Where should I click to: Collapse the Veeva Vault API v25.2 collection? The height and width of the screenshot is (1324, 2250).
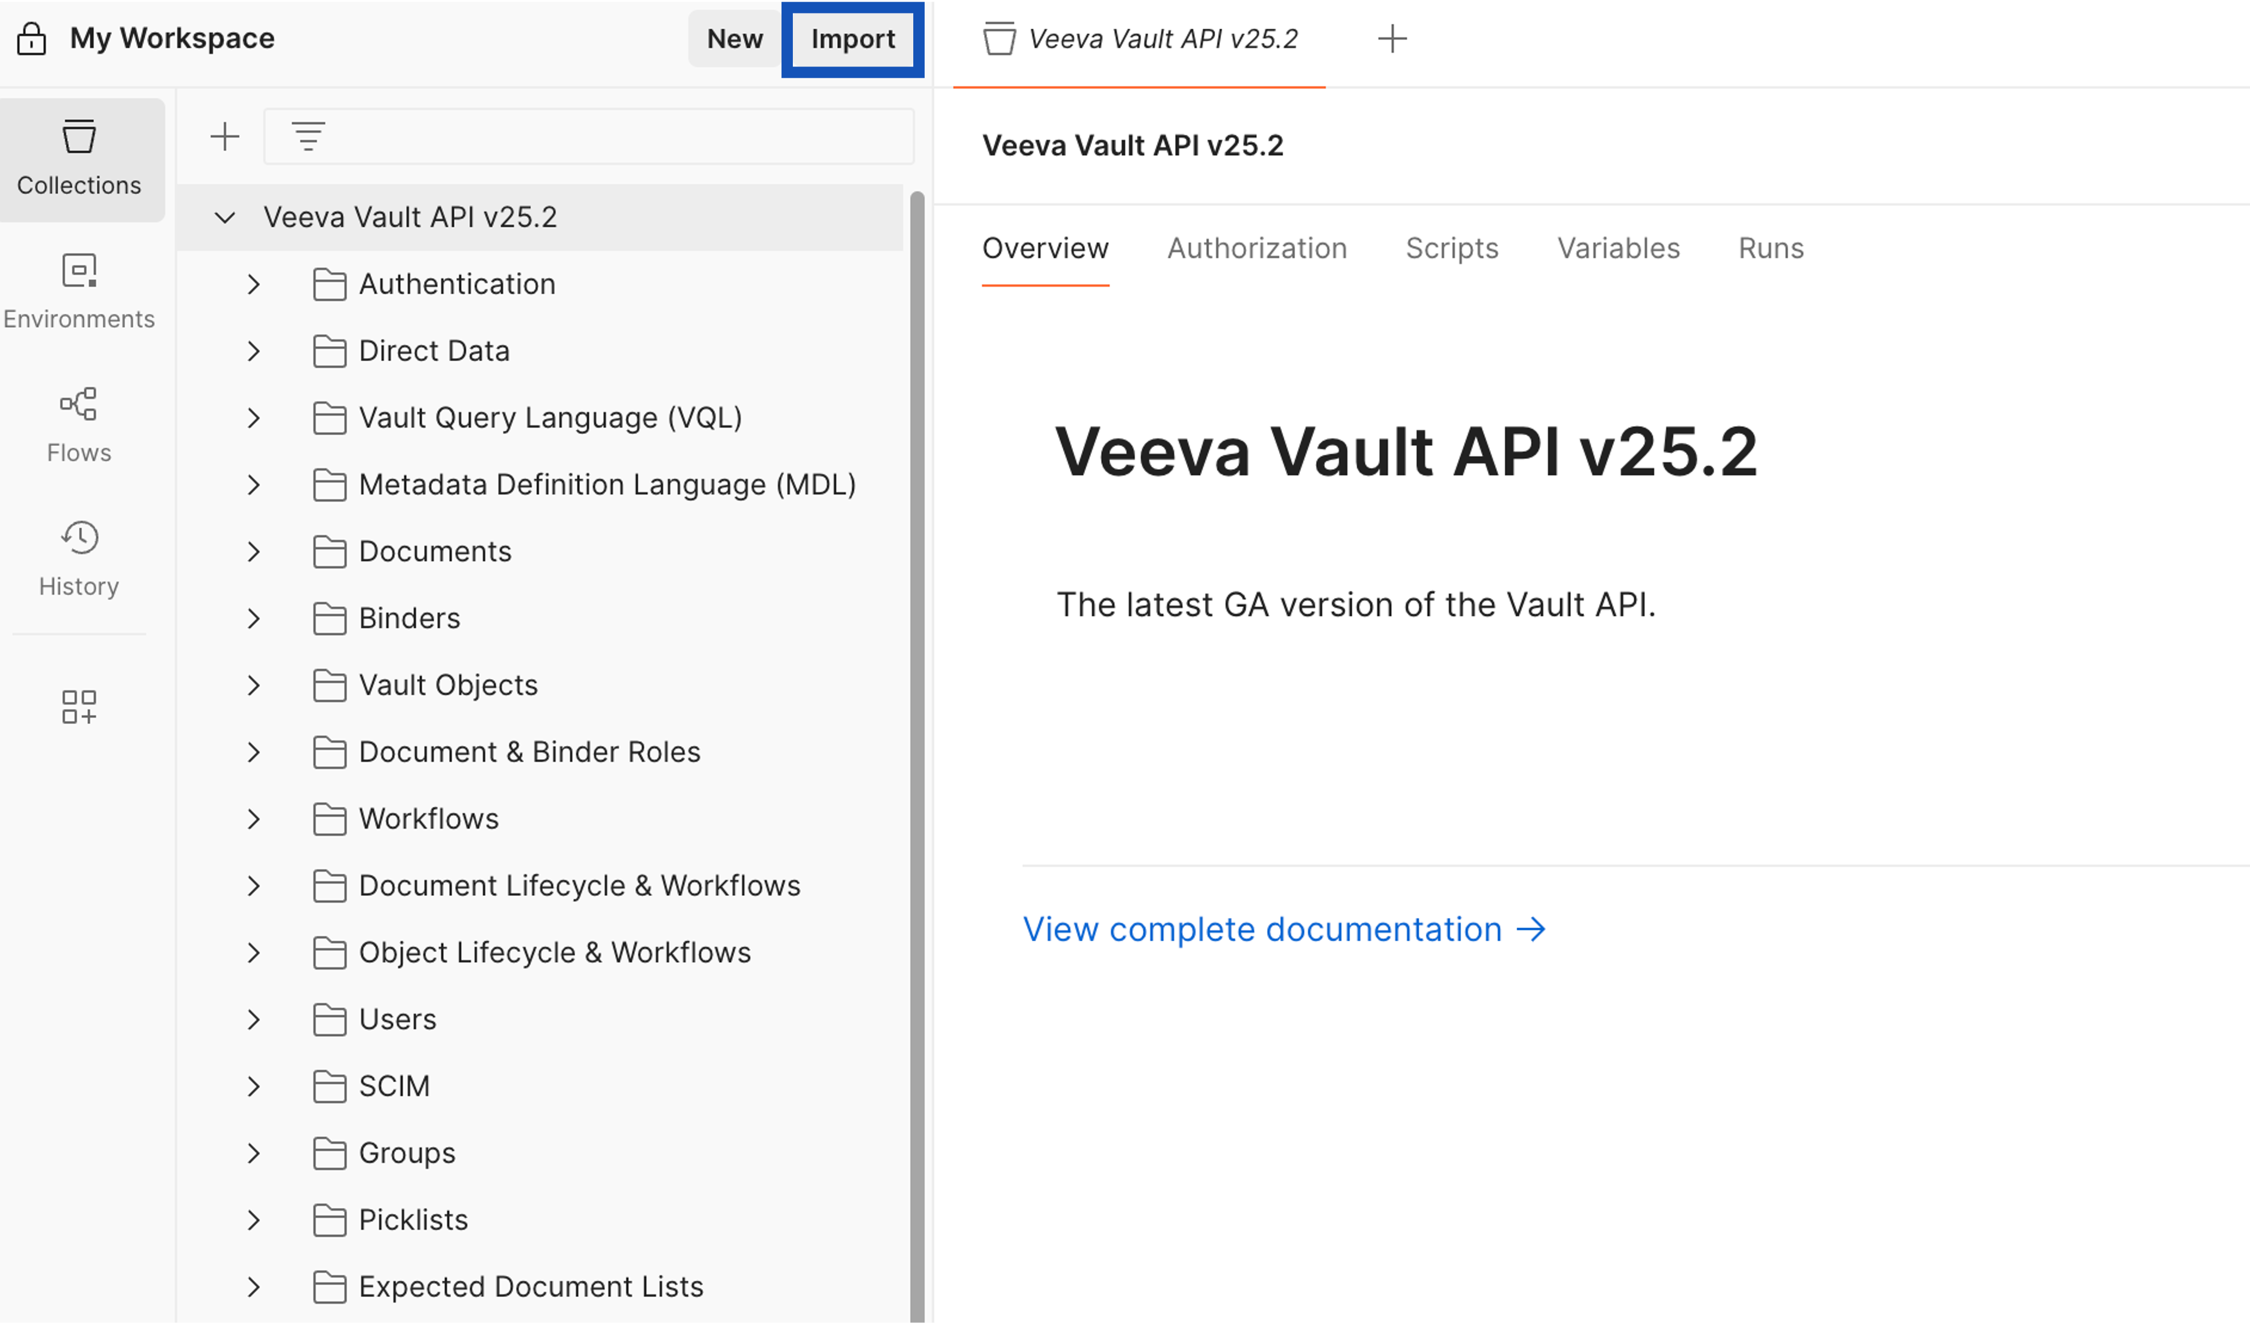(225, 217)
